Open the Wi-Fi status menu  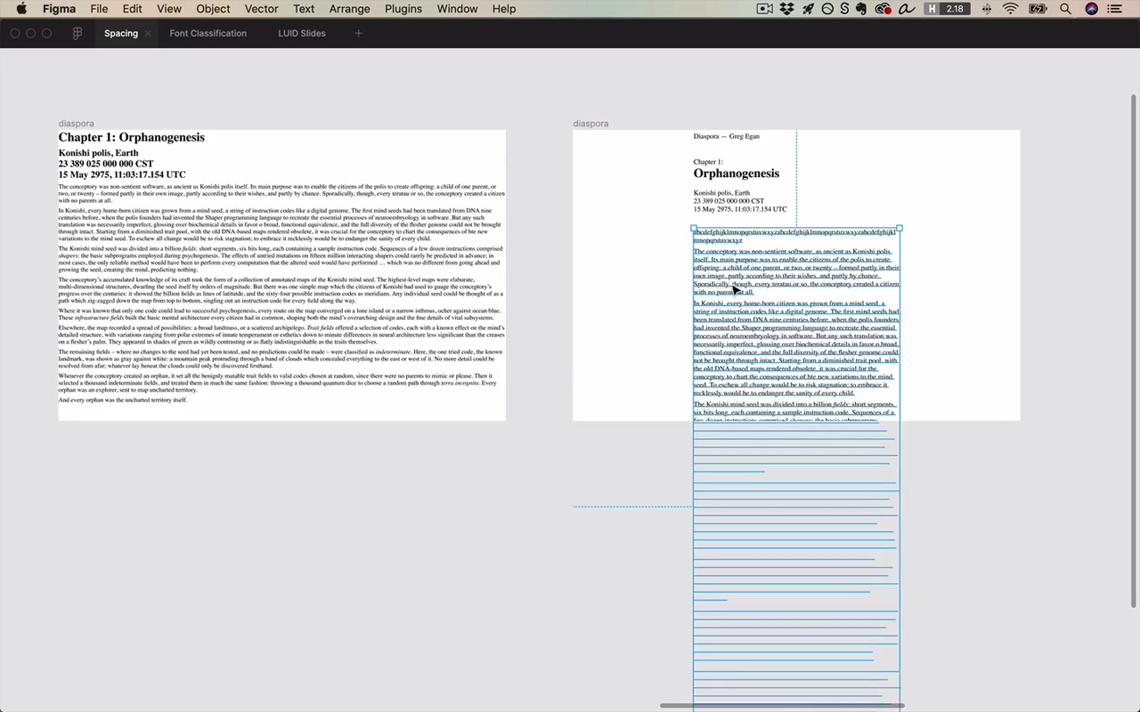click(x=1010, y=9)
